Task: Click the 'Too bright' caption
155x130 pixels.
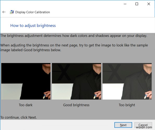Action: [x=127, y=105]
